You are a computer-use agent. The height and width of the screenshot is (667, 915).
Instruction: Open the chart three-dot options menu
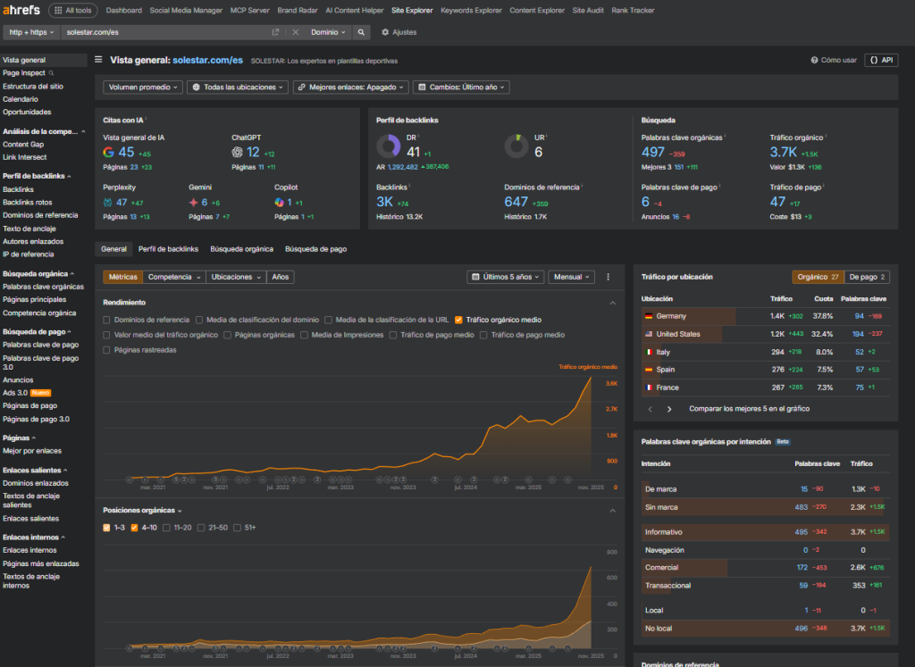point(609,277)
